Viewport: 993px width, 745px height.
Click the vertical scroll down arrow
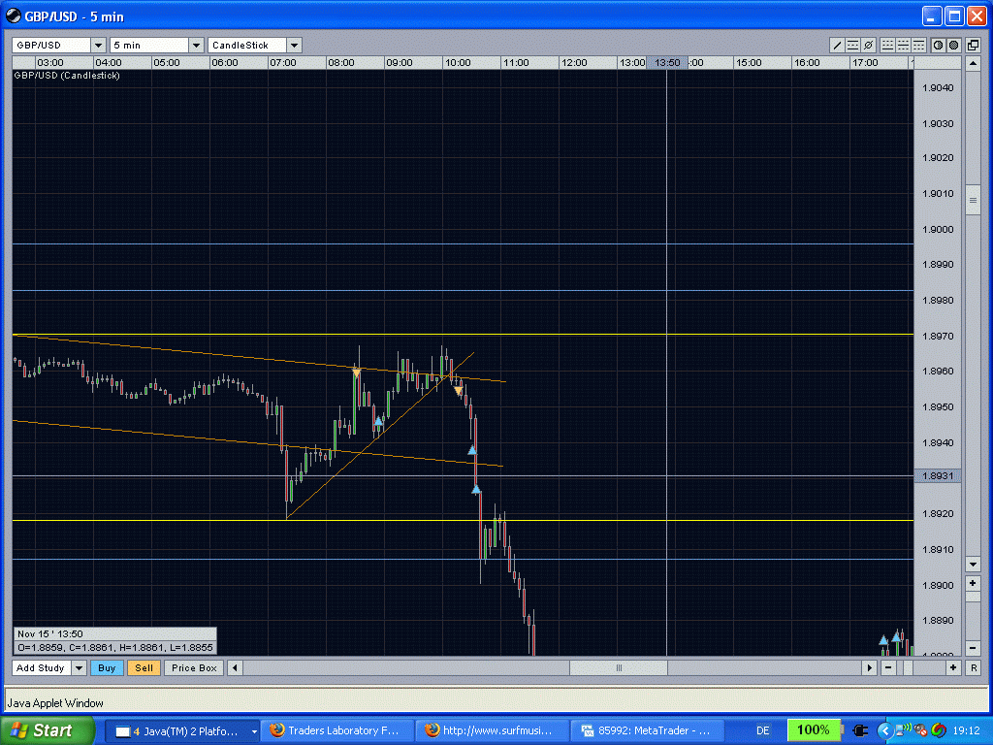(973, 564)
